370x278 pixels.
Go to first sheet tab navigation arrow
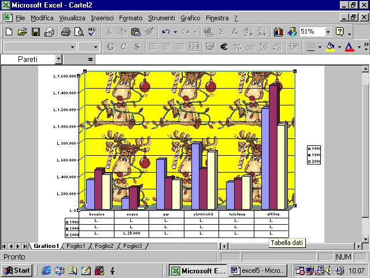3,246
